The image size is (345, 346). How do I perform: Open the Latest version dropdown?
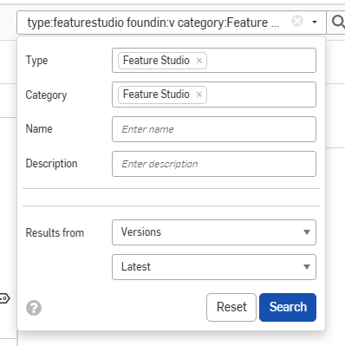pos(214,267)
